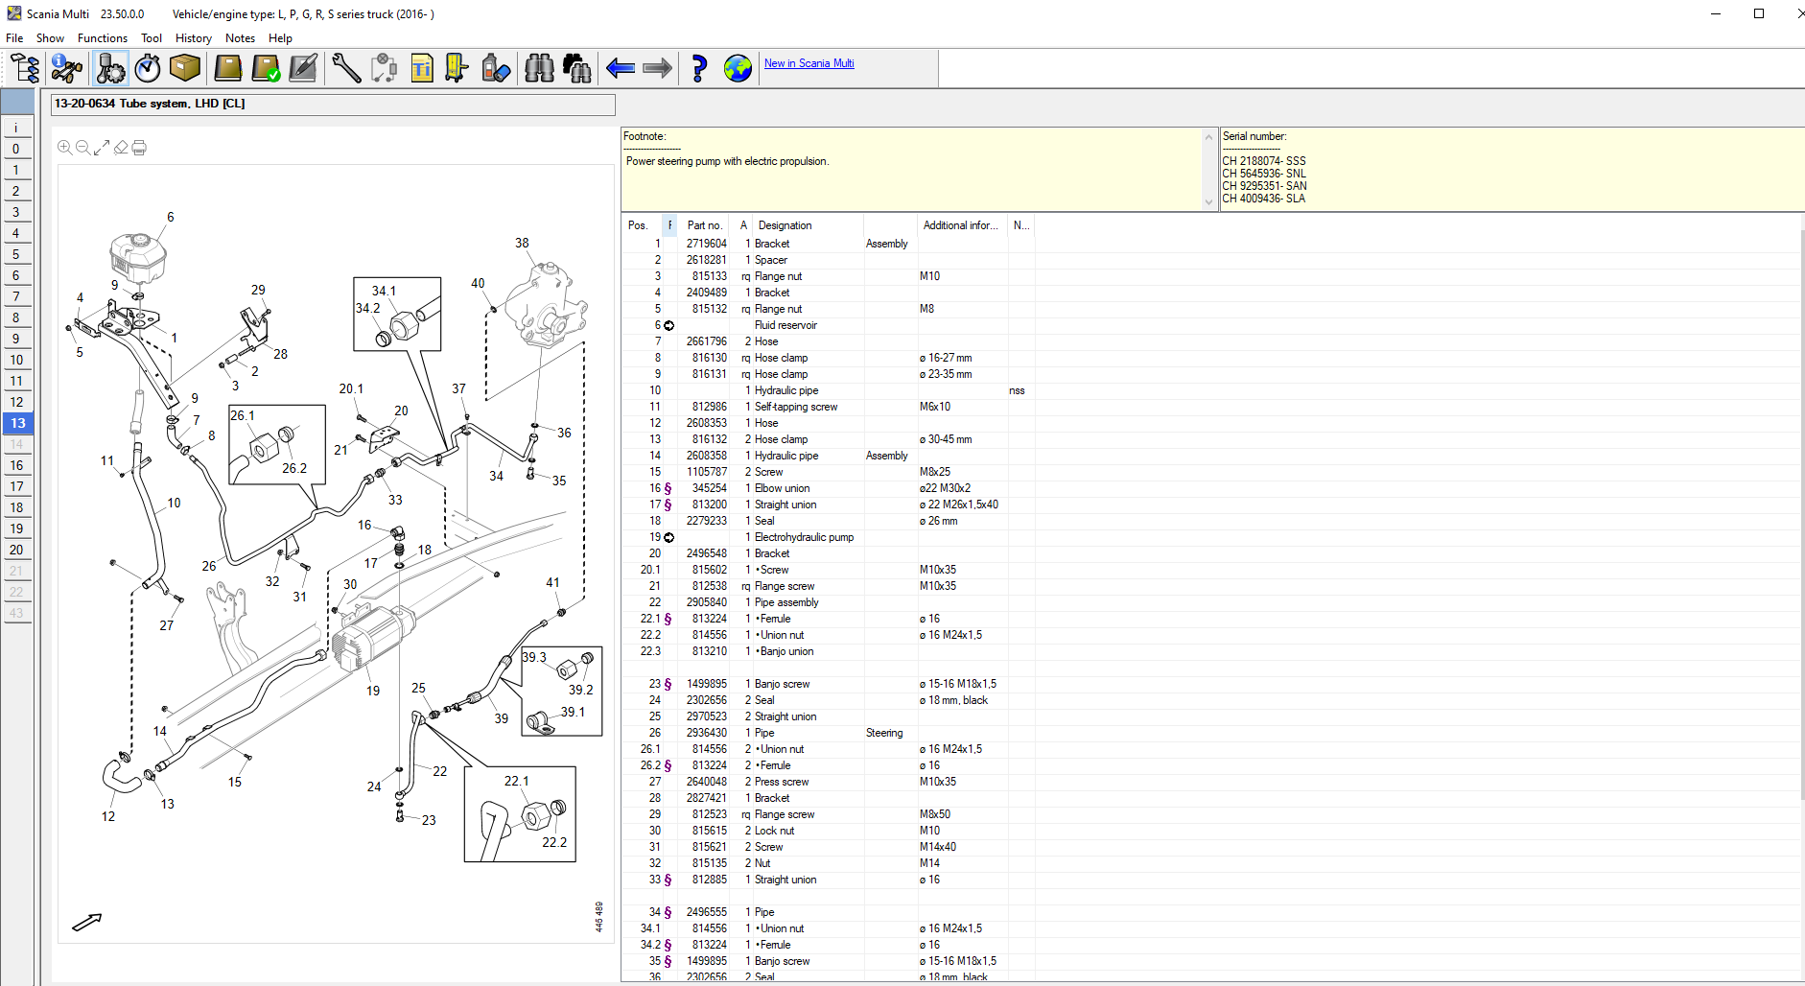Follow the New in Scania Multi link
This screenshot has width=1805, height=986.
click(x=809, y=63)
